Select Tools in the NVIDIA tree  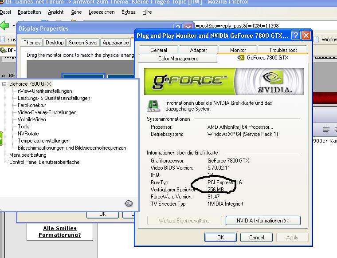pyautogui.click(x=24, y=127)
